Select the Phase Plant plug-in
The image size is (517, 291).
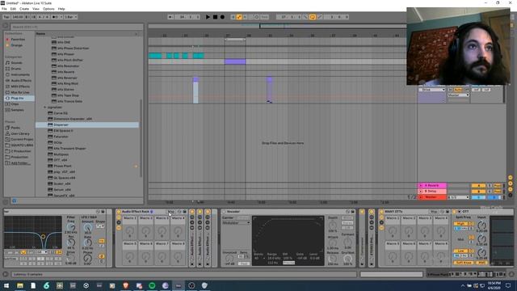click(x=62, y=166)
